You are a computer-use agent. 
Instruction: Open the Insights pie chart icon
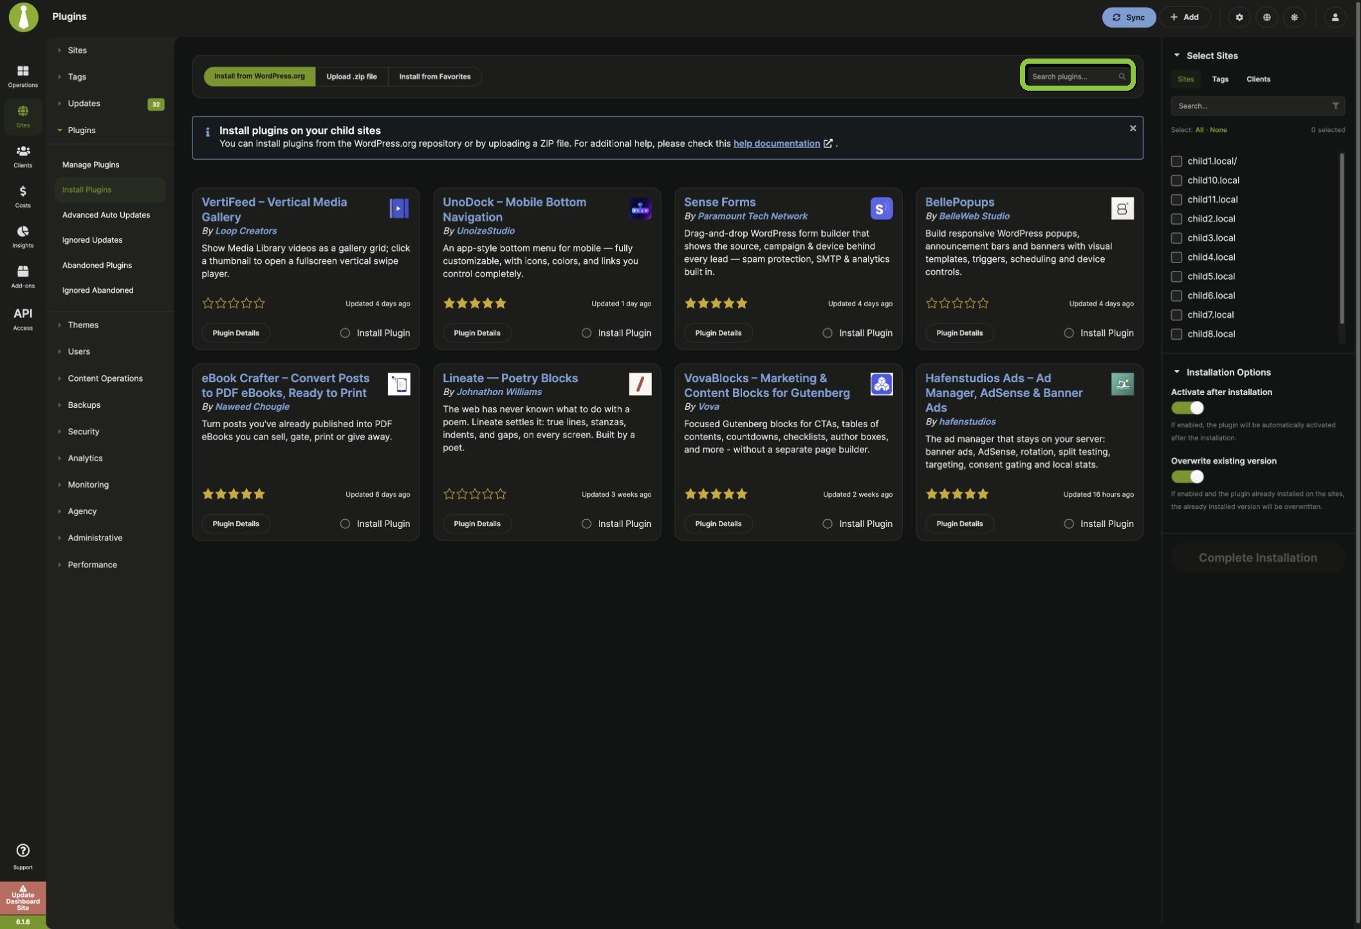coord(23,236)
